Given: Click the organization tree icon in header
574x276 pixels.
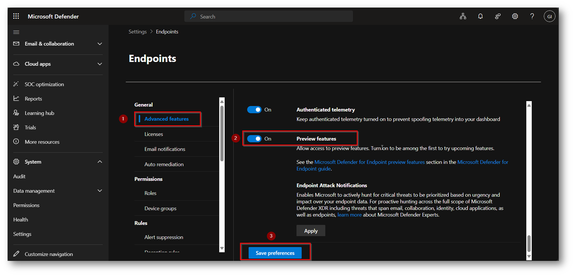Looking at the screenshot, I should click(x=463, y=16).
